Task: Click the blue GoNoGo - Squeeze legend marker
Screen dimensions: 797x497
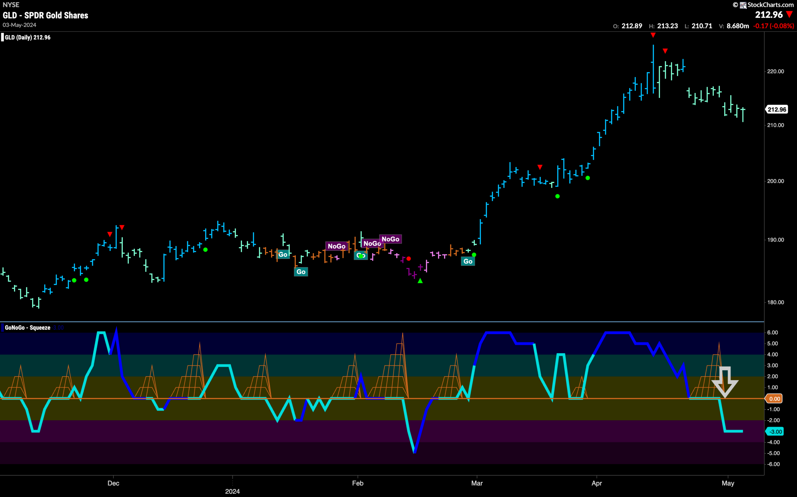Action: pos(2,327)
